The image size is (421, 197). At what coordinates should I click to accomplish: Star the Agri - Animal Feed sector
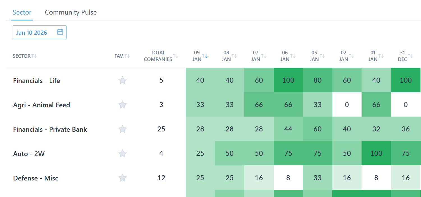coord(122,105)
